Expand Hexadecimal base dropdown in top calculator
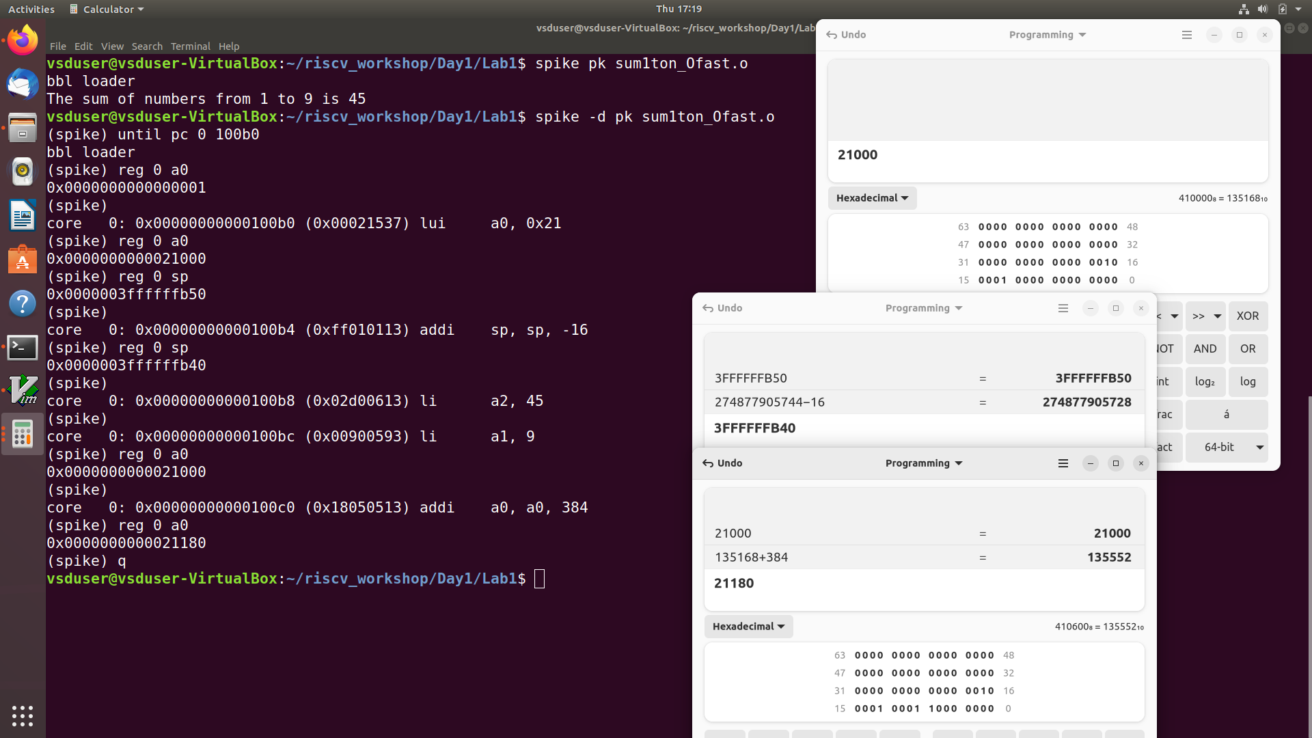Viewport: 1312px width, 738px height. (872, 198)
